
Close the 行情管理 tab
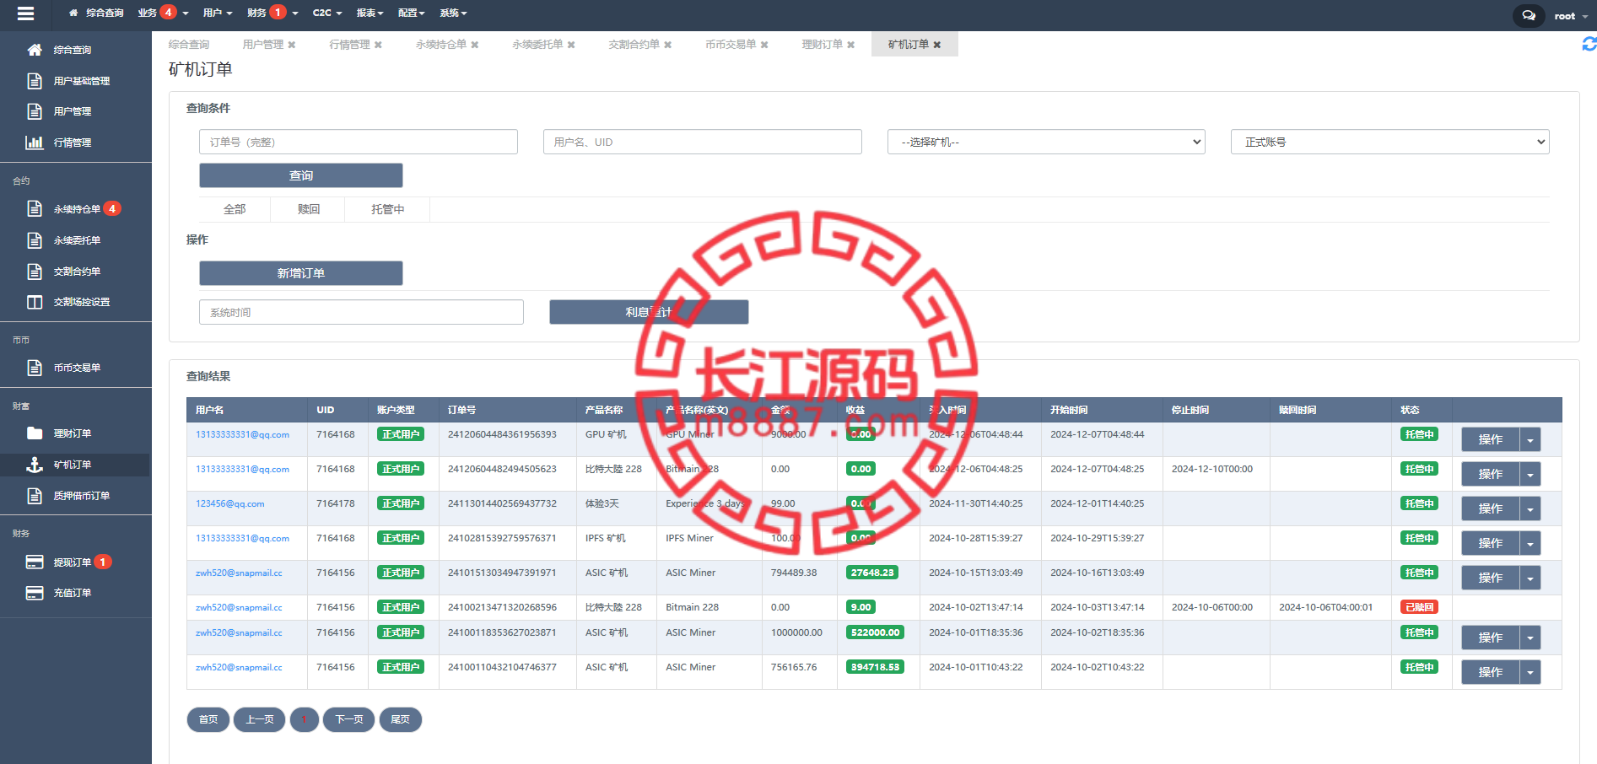click(x=378, y=45)
